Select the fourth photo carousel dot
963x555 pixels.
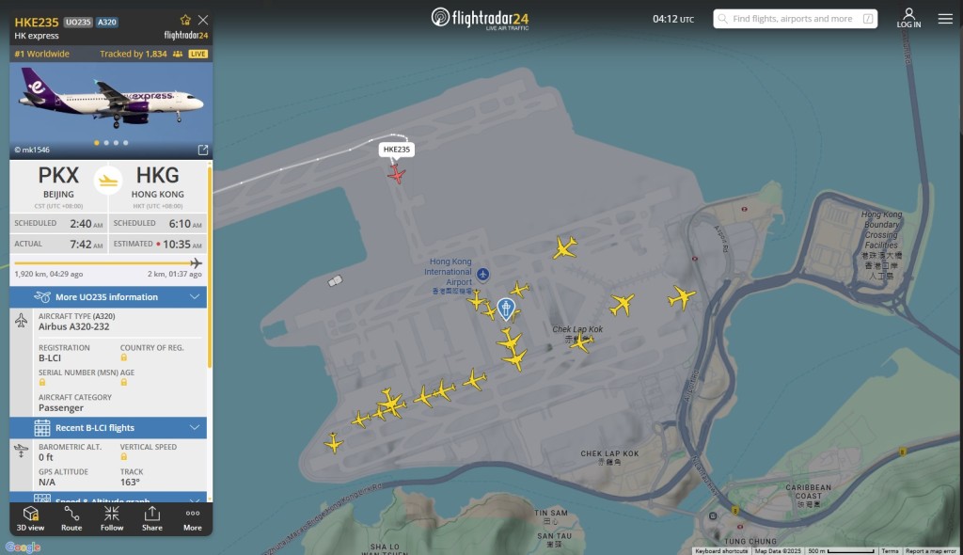coord(126,143)
